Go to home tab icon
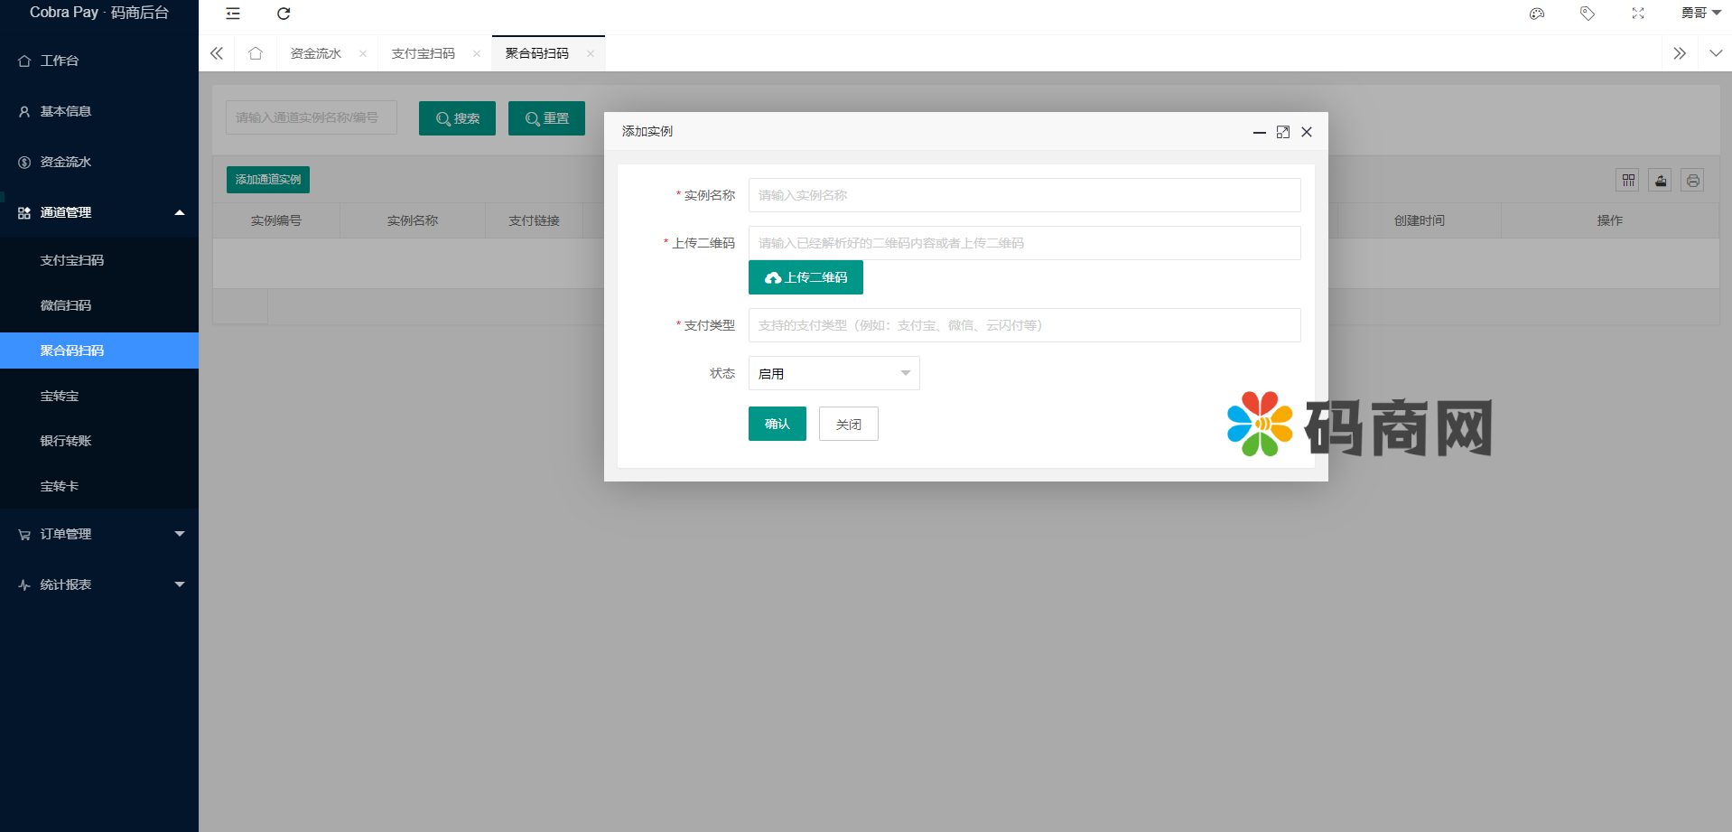The height and width of the screenshot is (832, 1732). [x=256, y=53]
